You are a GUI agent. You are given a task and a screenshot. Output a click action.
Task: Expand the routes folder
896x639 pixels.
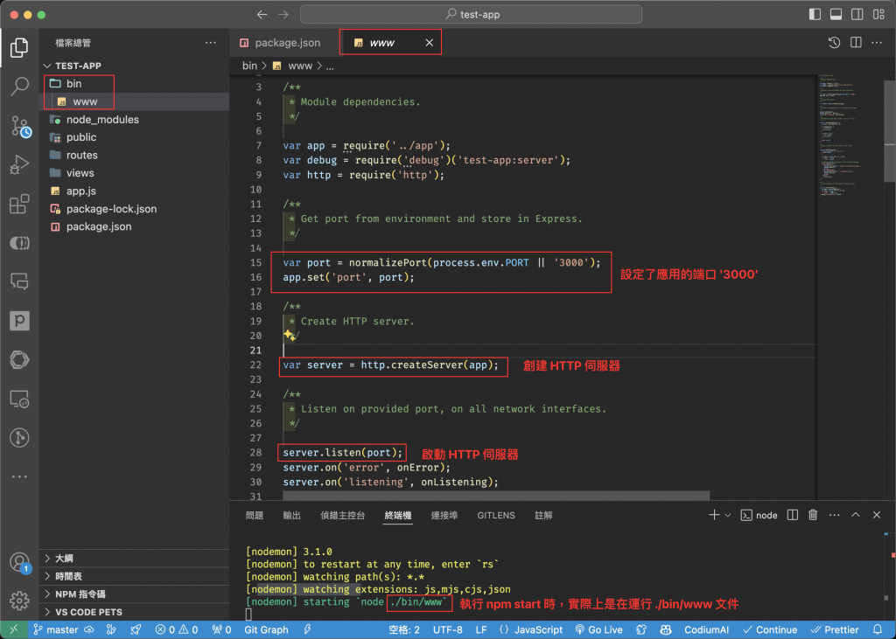134,155
